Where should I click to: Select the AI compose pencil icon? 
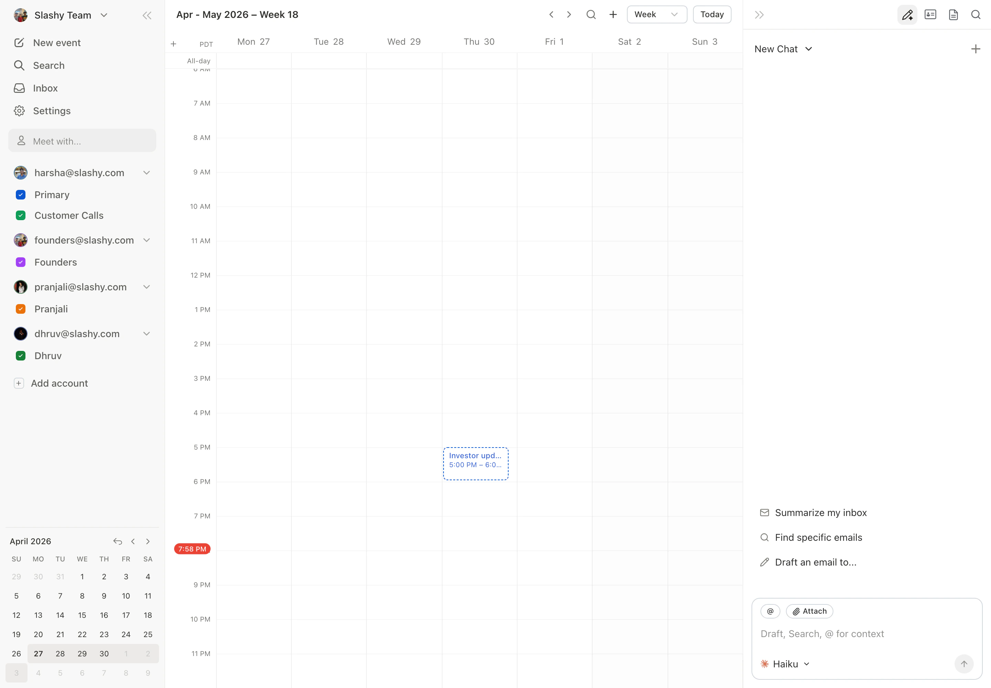(x=907, y=15)
